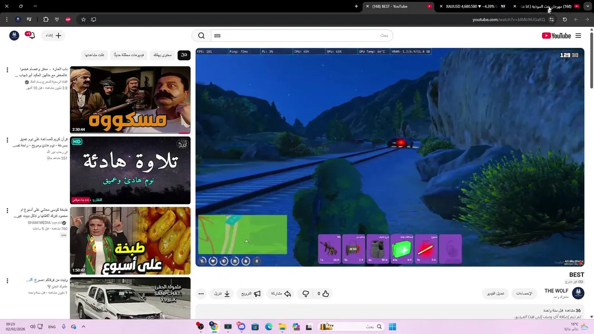Open Discord from the taskbar
This screenshot has width=594, height=334.
click(241, 327)
